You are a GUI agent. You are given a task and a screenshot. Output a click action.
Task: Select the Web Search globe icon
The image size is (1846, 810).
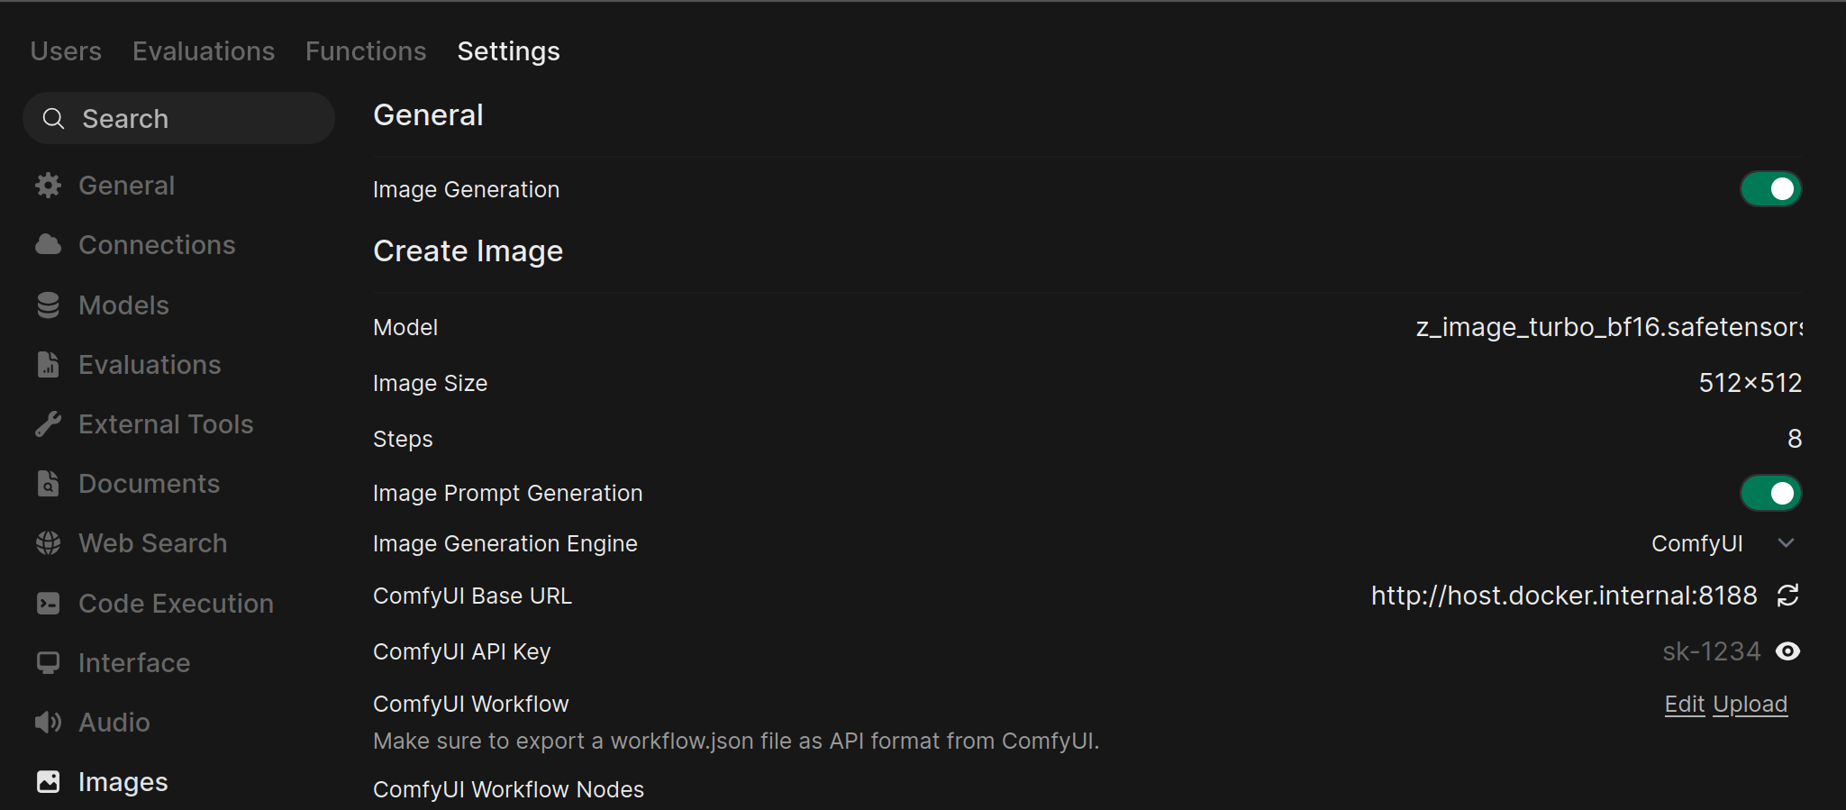(x=49, y=542)
